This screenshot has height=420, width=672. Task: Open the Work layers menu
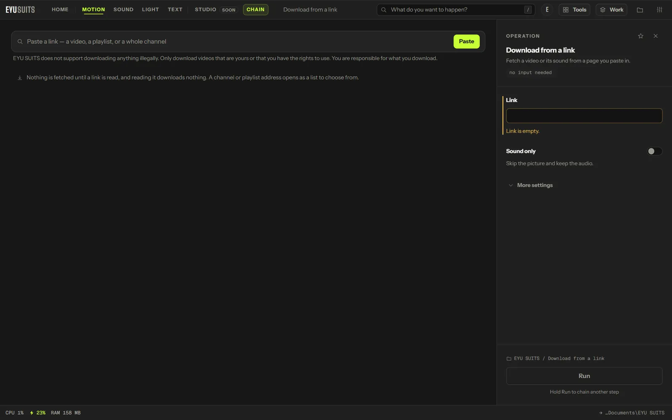tap(611, 10)
